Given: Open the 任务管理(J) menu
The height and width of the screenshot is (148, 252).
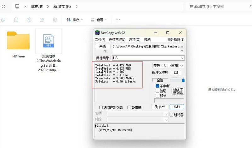Looking at the screenshot, I should (117, 39).
